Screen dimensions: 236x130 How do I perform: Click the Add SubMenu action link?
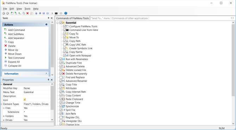point(16,34)
